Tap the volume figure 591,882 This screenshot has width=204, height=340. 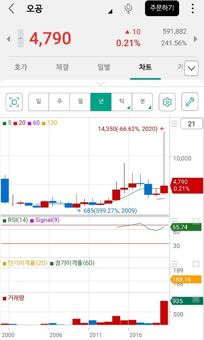coord(175,31)
